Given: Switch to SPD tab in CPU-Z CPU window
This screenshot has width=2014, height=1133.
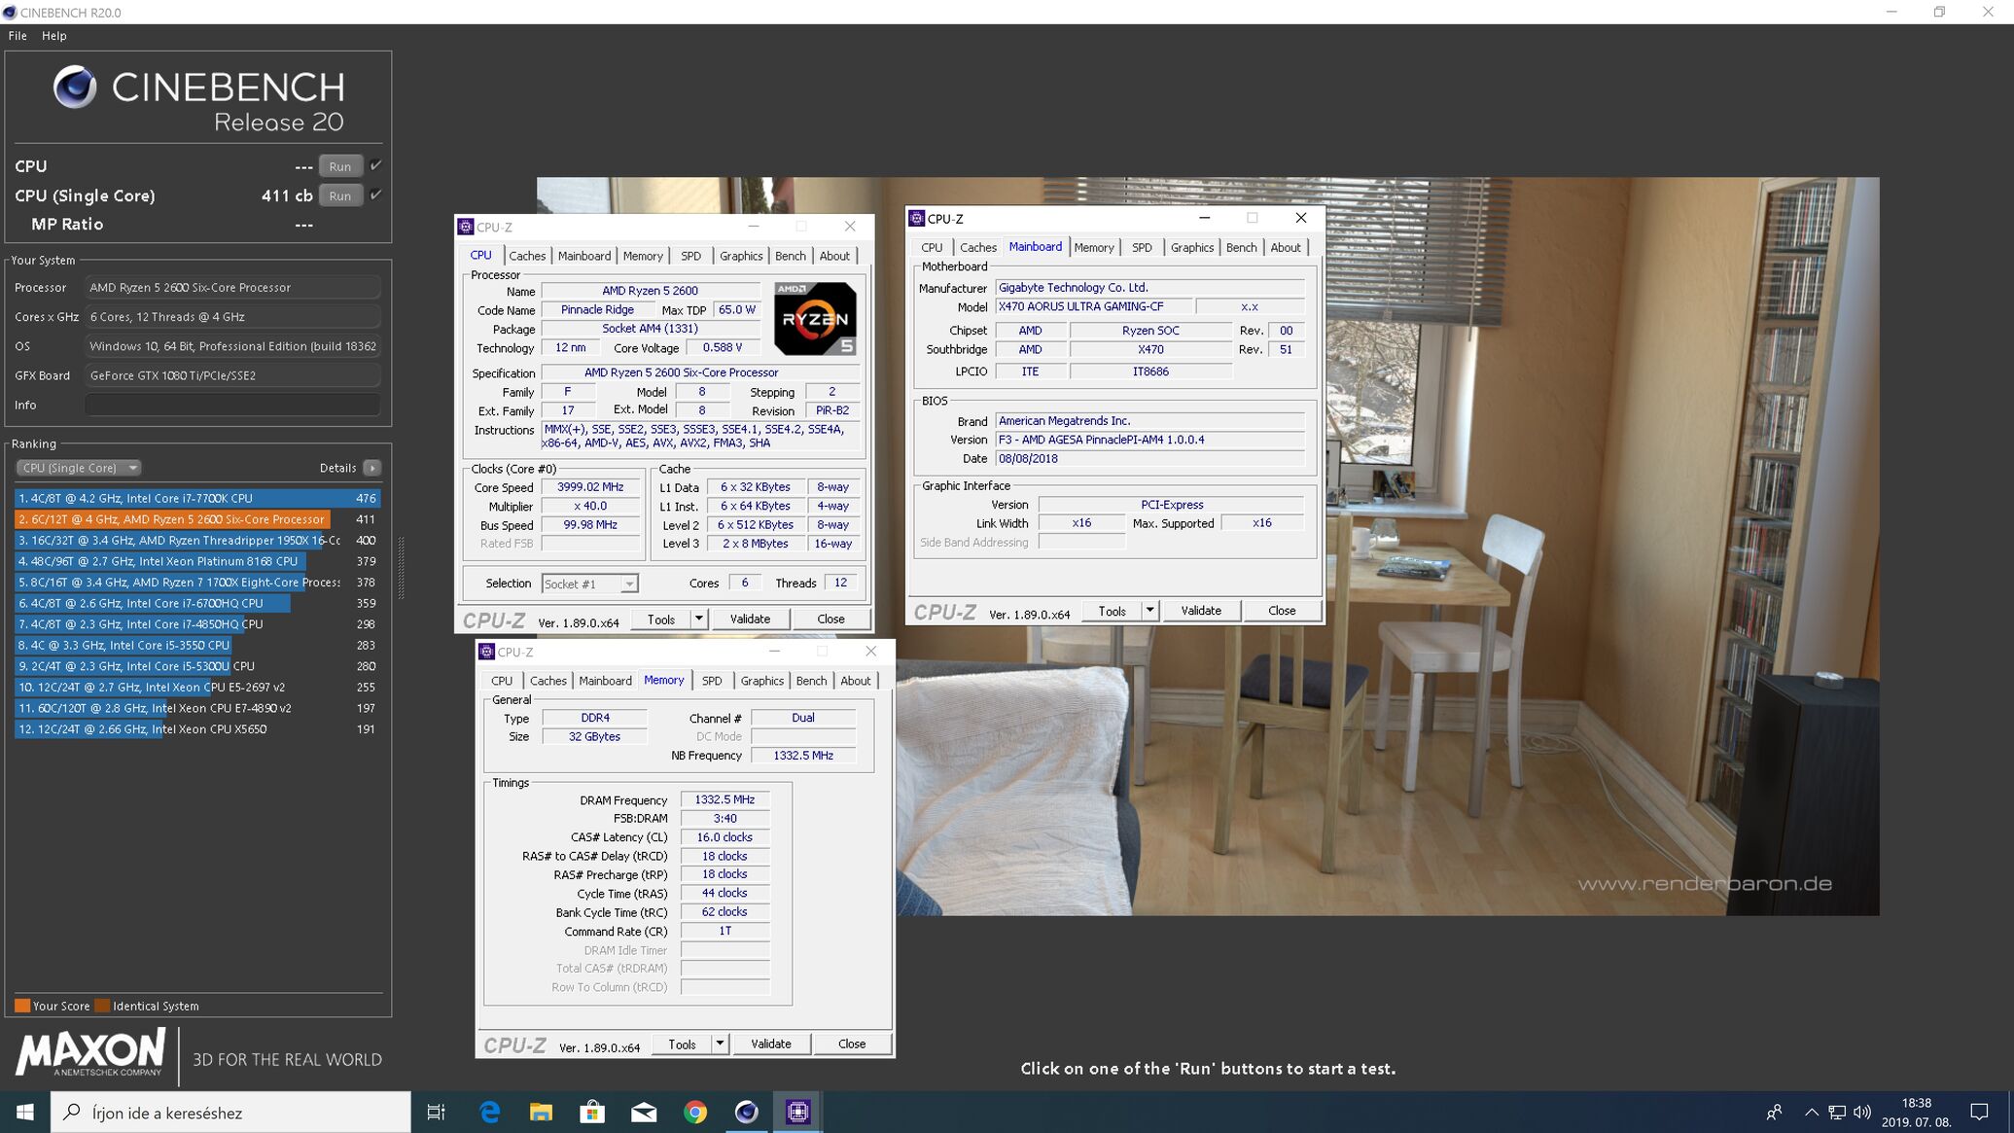Looking at the screenshot, I should (690, 256).
